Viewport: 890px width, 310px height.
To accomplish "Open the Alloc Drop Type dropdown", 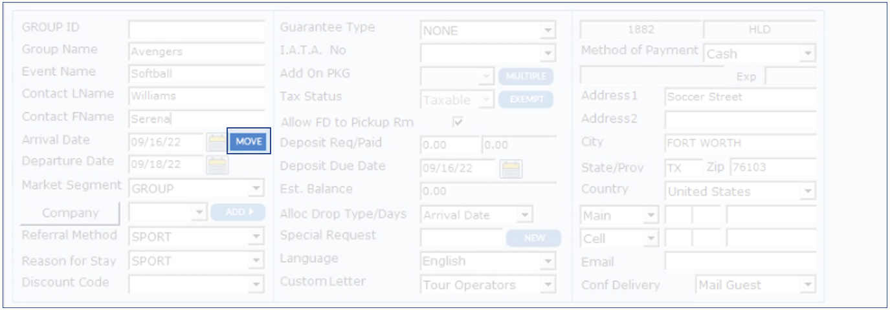I will [526, 215].
